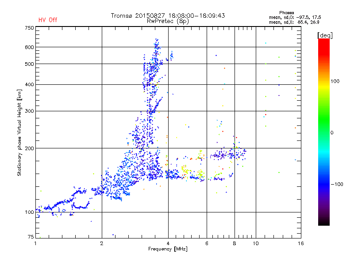Click the y-axis tick label '750'
Viewport: 354px width, 265px height.
pyautogui.click(x=30, y=28)
